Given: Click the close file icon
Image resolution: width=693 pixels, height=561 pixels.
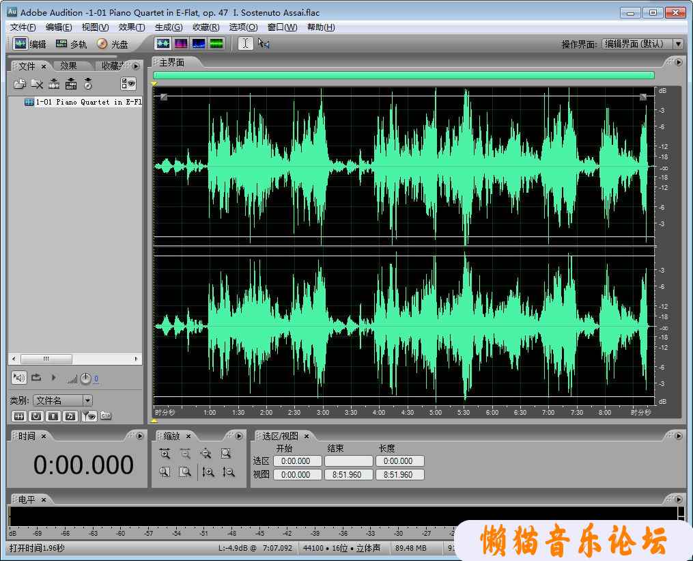Looking at the screenshot, I should (37, 83).
